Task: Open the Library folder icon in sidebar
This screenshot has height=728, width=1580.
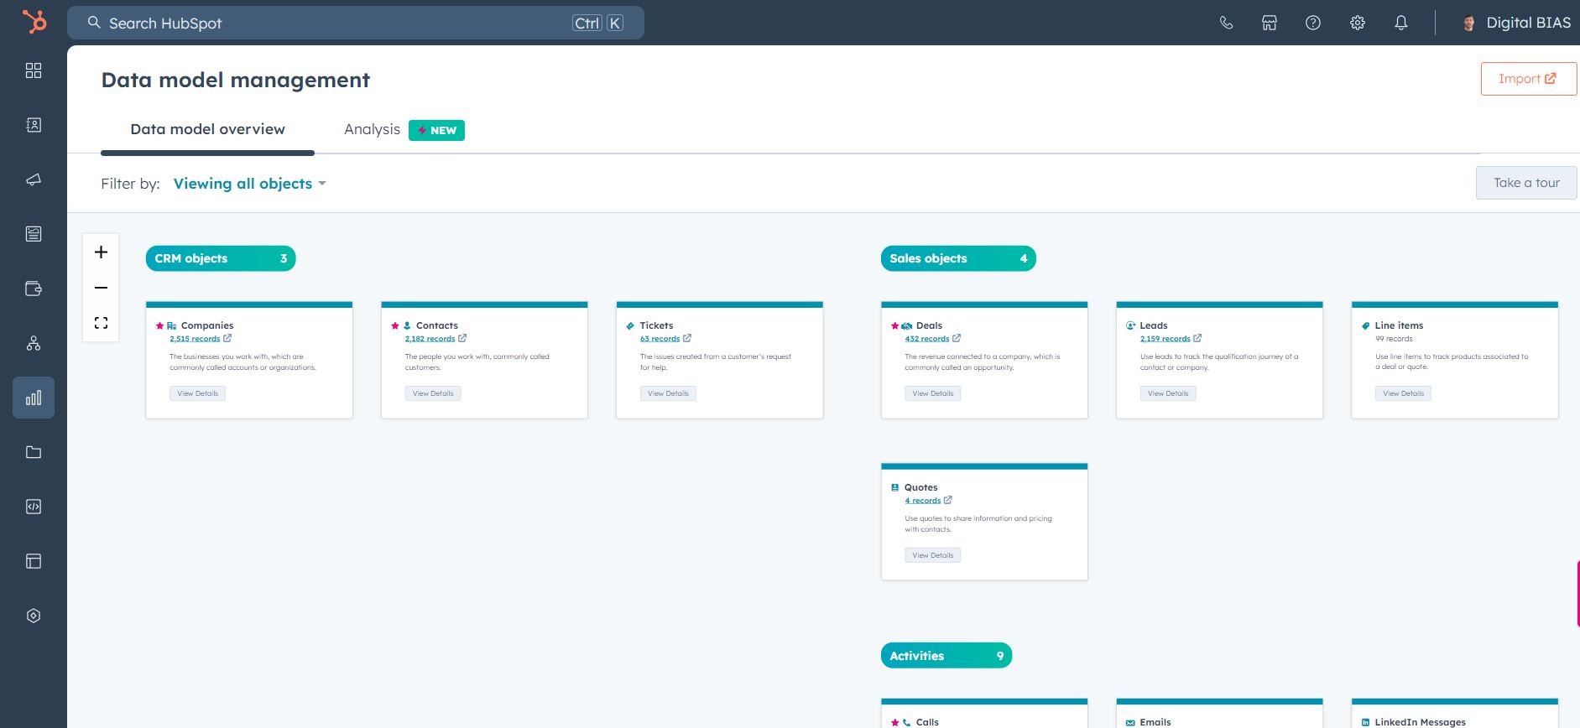Action: [x=34, y=452]
